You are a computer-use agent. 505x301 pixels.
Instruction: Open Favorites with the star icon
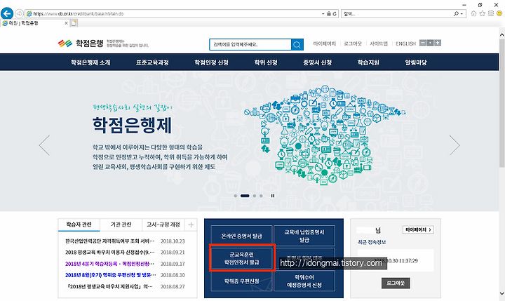pos(482,13)
